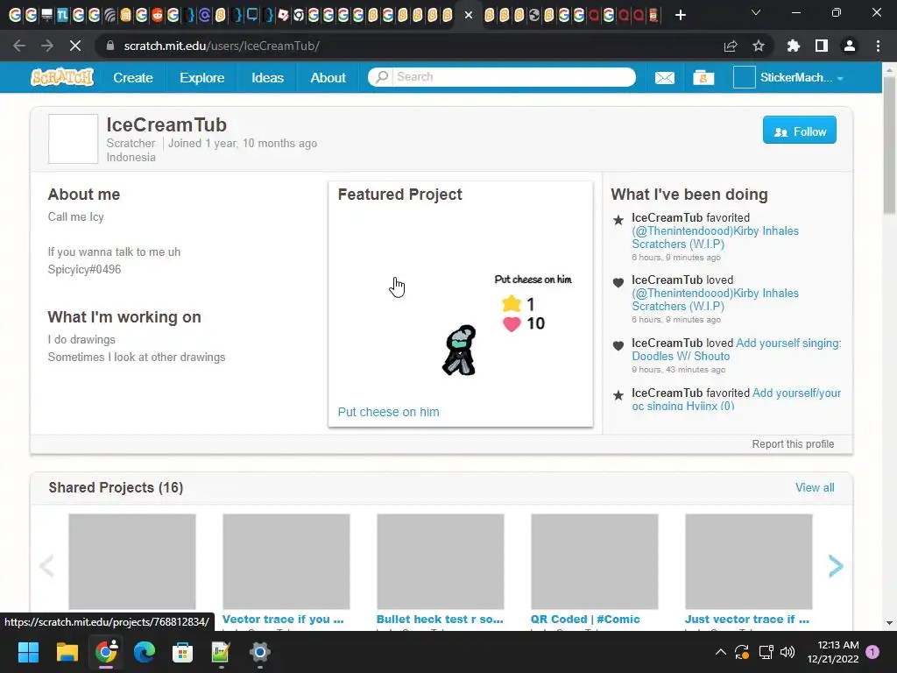Click the page vertical scrollbar
897x673 pixels.
coord(889,145)
